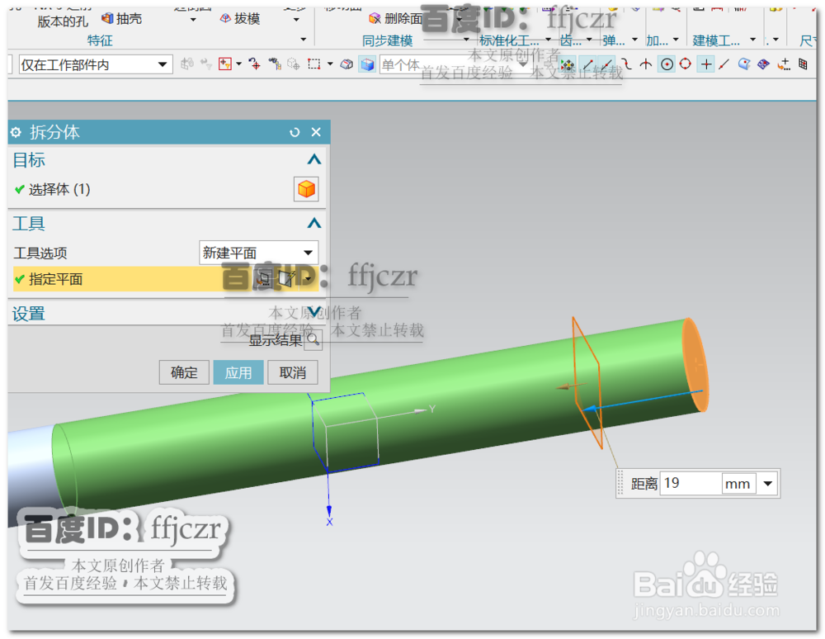Open the 同步建模 group label
The width and height of the screenshot is (825, 639).
(x=387, y=40)
